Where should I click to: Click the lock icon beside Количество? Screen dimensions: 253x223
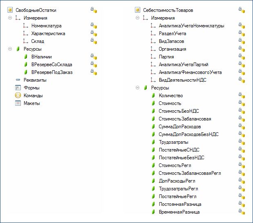[x=242, y=96]
